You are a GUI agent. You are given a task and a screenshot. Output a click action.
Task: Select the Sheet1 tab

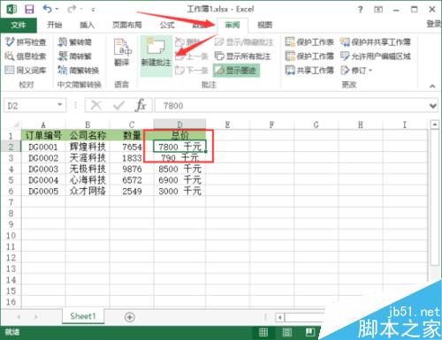point(83,316)
